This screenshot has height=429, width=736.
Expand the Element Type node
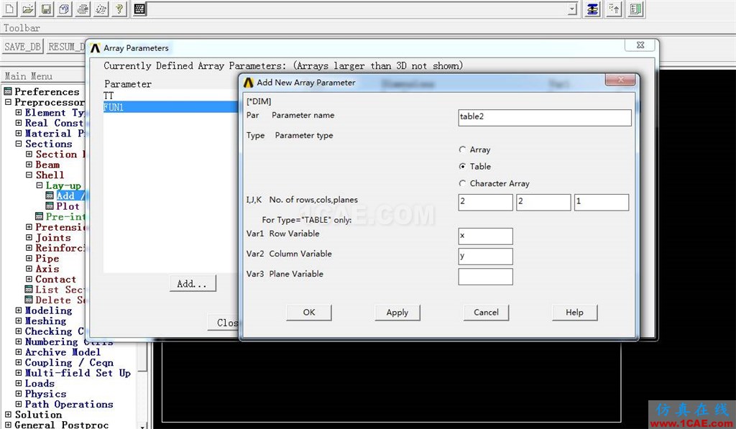[18, 112]
